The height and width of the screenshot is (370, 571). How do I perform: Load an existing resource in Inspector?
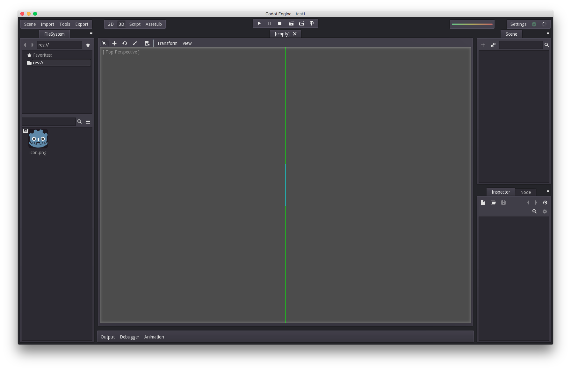493,203
